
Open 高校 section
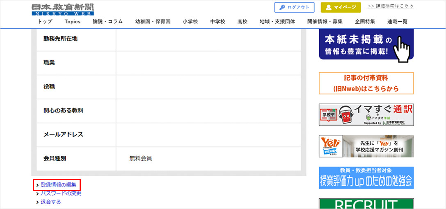coord(242,22)
